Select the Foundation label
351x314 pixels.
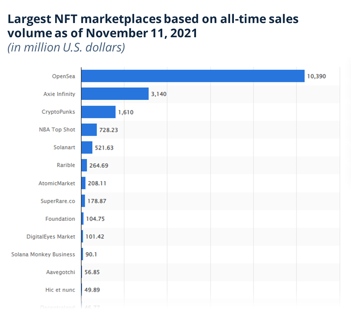coord(60,219)
